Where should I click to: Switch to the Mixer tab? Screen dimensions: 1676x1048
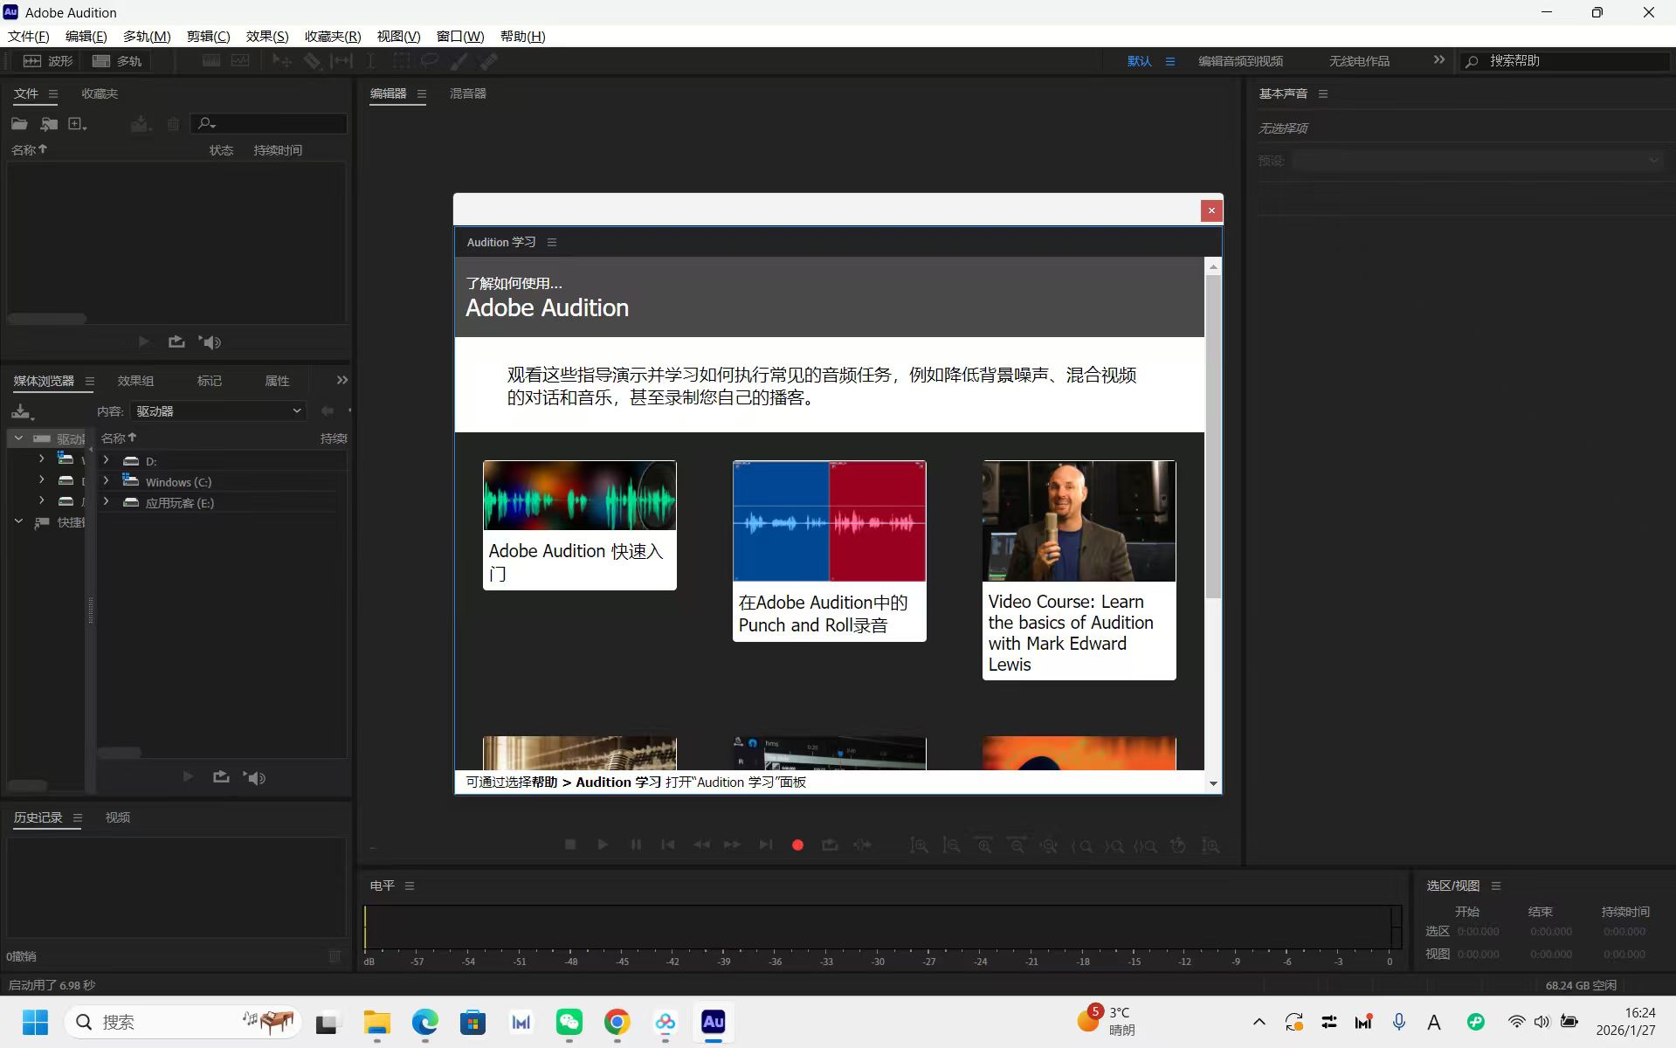tap(468, 93)
